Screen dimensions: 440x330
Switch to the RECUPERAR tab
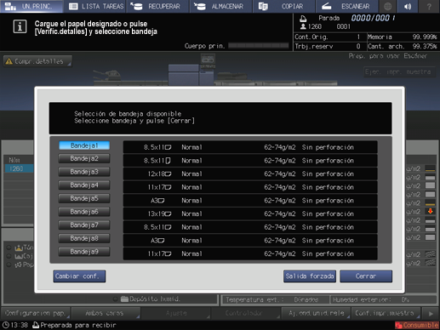[x=157, y=6]
